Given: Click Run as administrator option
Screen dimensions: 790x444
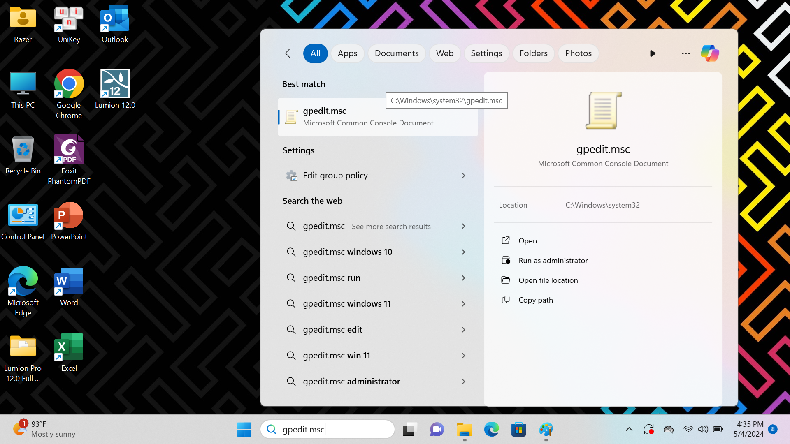Looking at the screenshot, I should coord(553,260).
